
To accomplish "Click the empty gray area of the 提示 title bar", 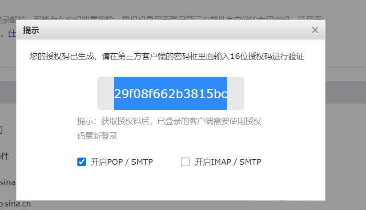I will 175,30.
